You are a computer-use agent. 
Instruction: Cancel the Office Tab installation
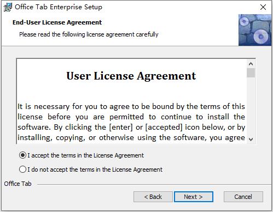pos(243,197)
